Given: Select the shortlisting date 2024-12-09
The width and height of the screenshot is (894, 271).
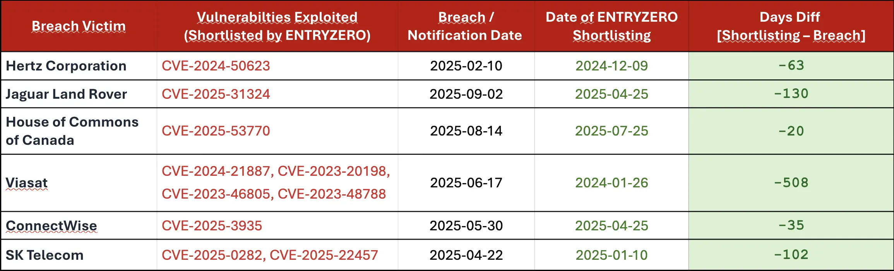Looking at the screenshot, I should click(x=611, y=66).
